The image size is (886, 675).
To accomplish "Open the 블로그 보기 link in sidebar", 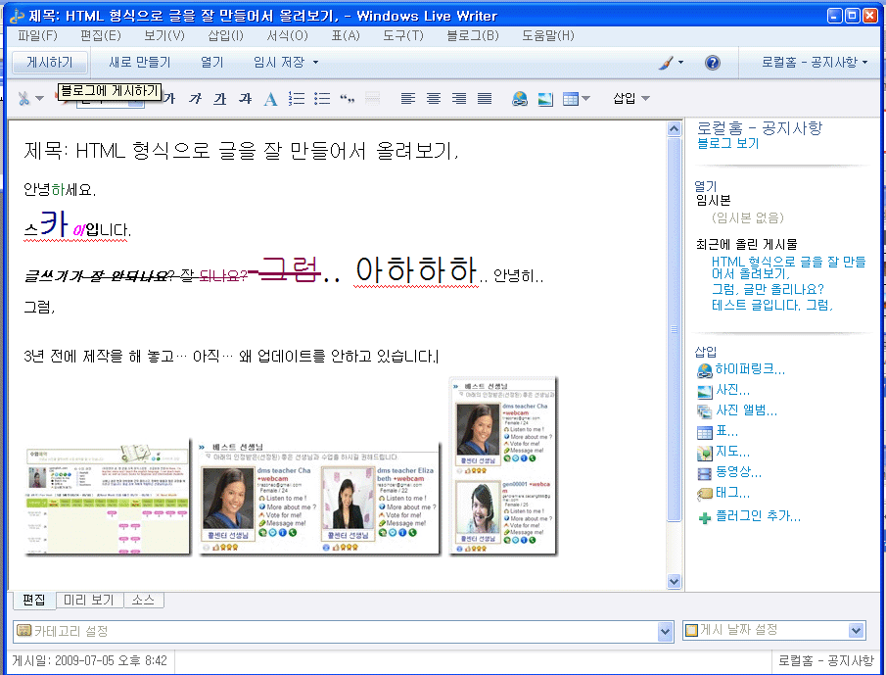I will (727, 143).
